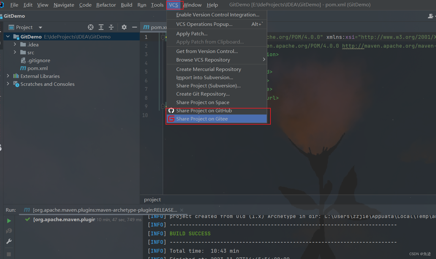This screenshot has width=436, height=259.
Task: Click the .idea folder icon
Action: point(23,44)
